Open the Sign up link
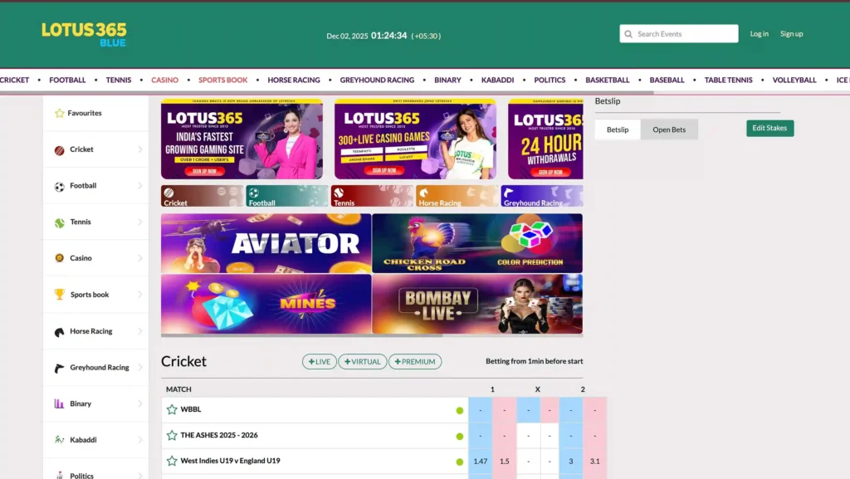 point(791,34)
